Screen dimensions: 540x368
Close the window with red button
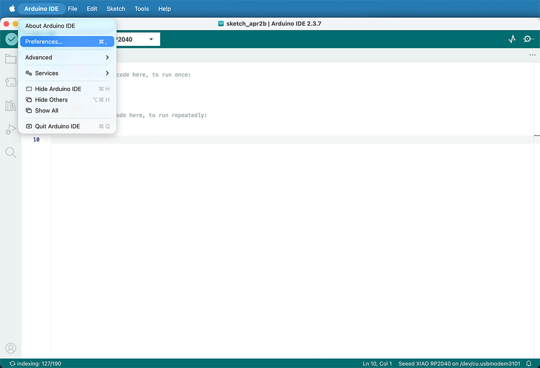(6, 24)
